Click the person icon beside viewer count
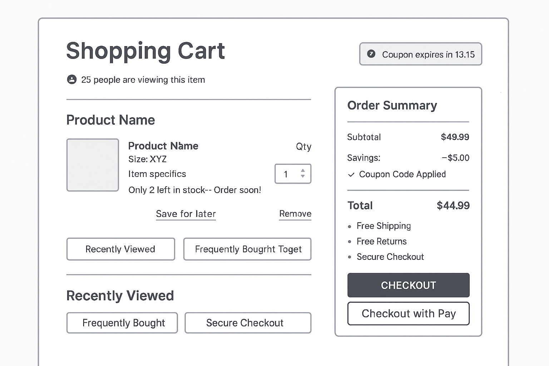Viewport: 549px width, 366px height. coord(72,79)
